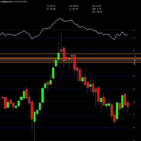Click the 45 price axis label
Image resolution: width=141 pixels, height=141 pixels.
134,89
